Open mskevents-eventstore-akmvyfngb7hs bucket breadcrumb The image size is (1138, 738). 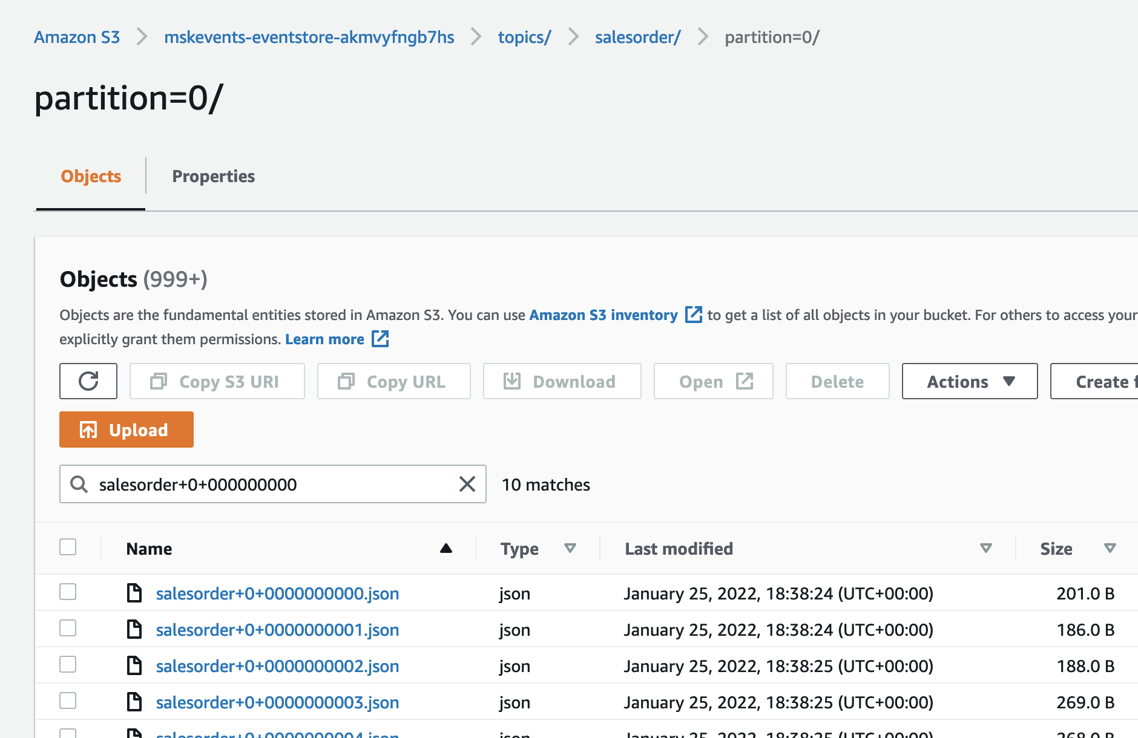point(309,37)
